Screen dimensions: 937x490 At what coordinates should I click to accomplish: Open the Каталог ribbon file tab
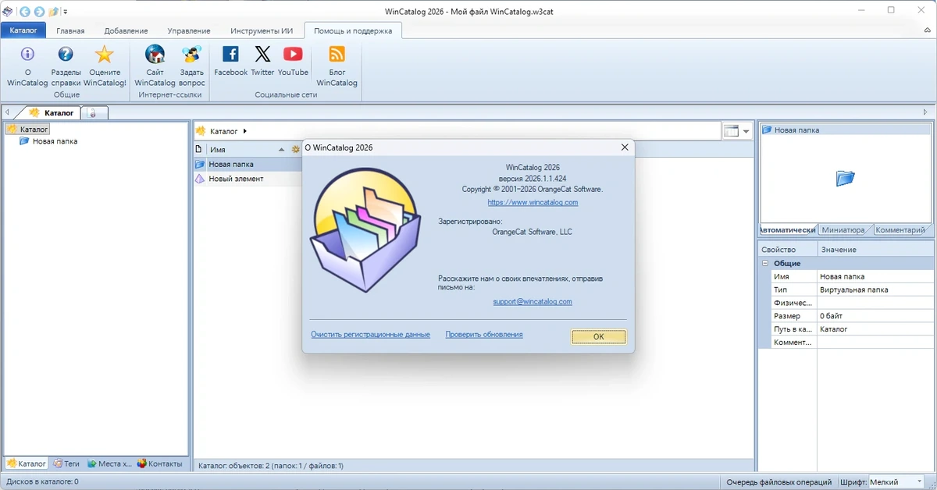point(23,30)
